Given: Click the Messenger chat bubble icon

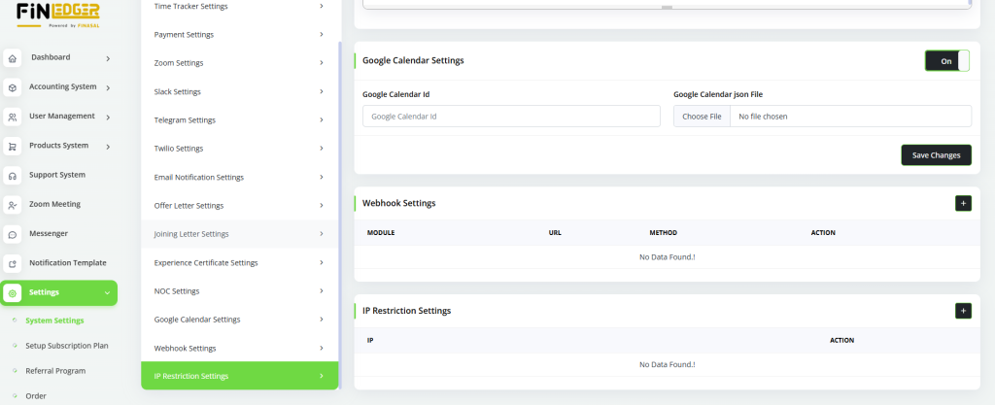Looking at the screenshot, I should click(13, 234).
